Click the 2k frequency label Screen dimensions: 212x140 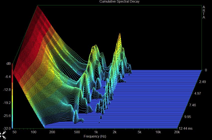pos(115,132)
